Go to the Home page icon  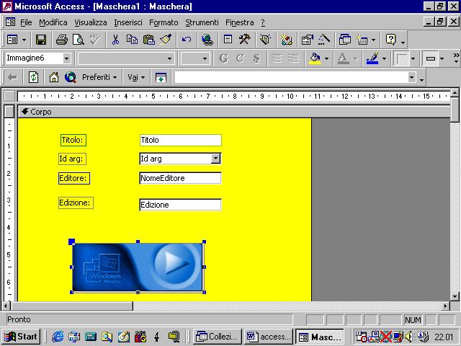click(54, 77)
